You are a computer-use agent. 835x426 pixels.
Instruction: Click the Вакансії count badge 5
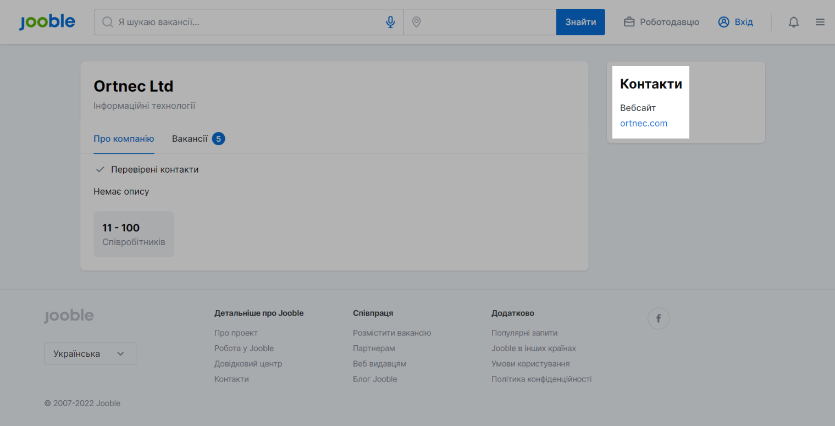pyautogui.click(x=219, y=139)
